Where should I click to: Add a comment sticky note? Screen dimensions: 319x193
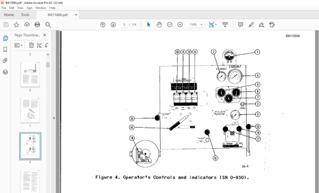[x=240, y=24]
